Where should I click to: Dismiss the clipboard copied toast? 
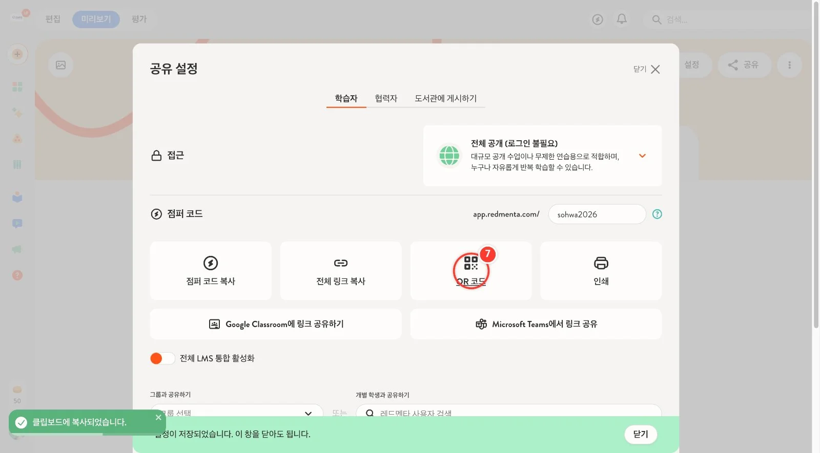pos(158,418)
